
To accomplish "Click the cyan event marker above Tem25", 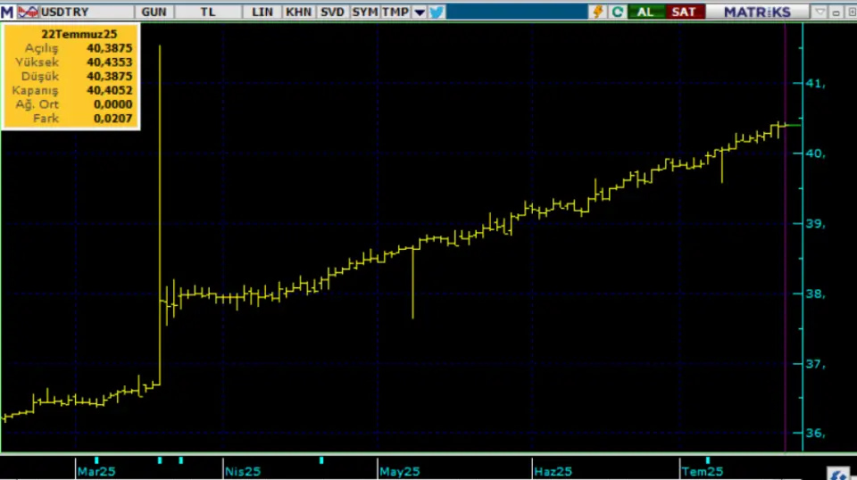I will pos(708,461).
